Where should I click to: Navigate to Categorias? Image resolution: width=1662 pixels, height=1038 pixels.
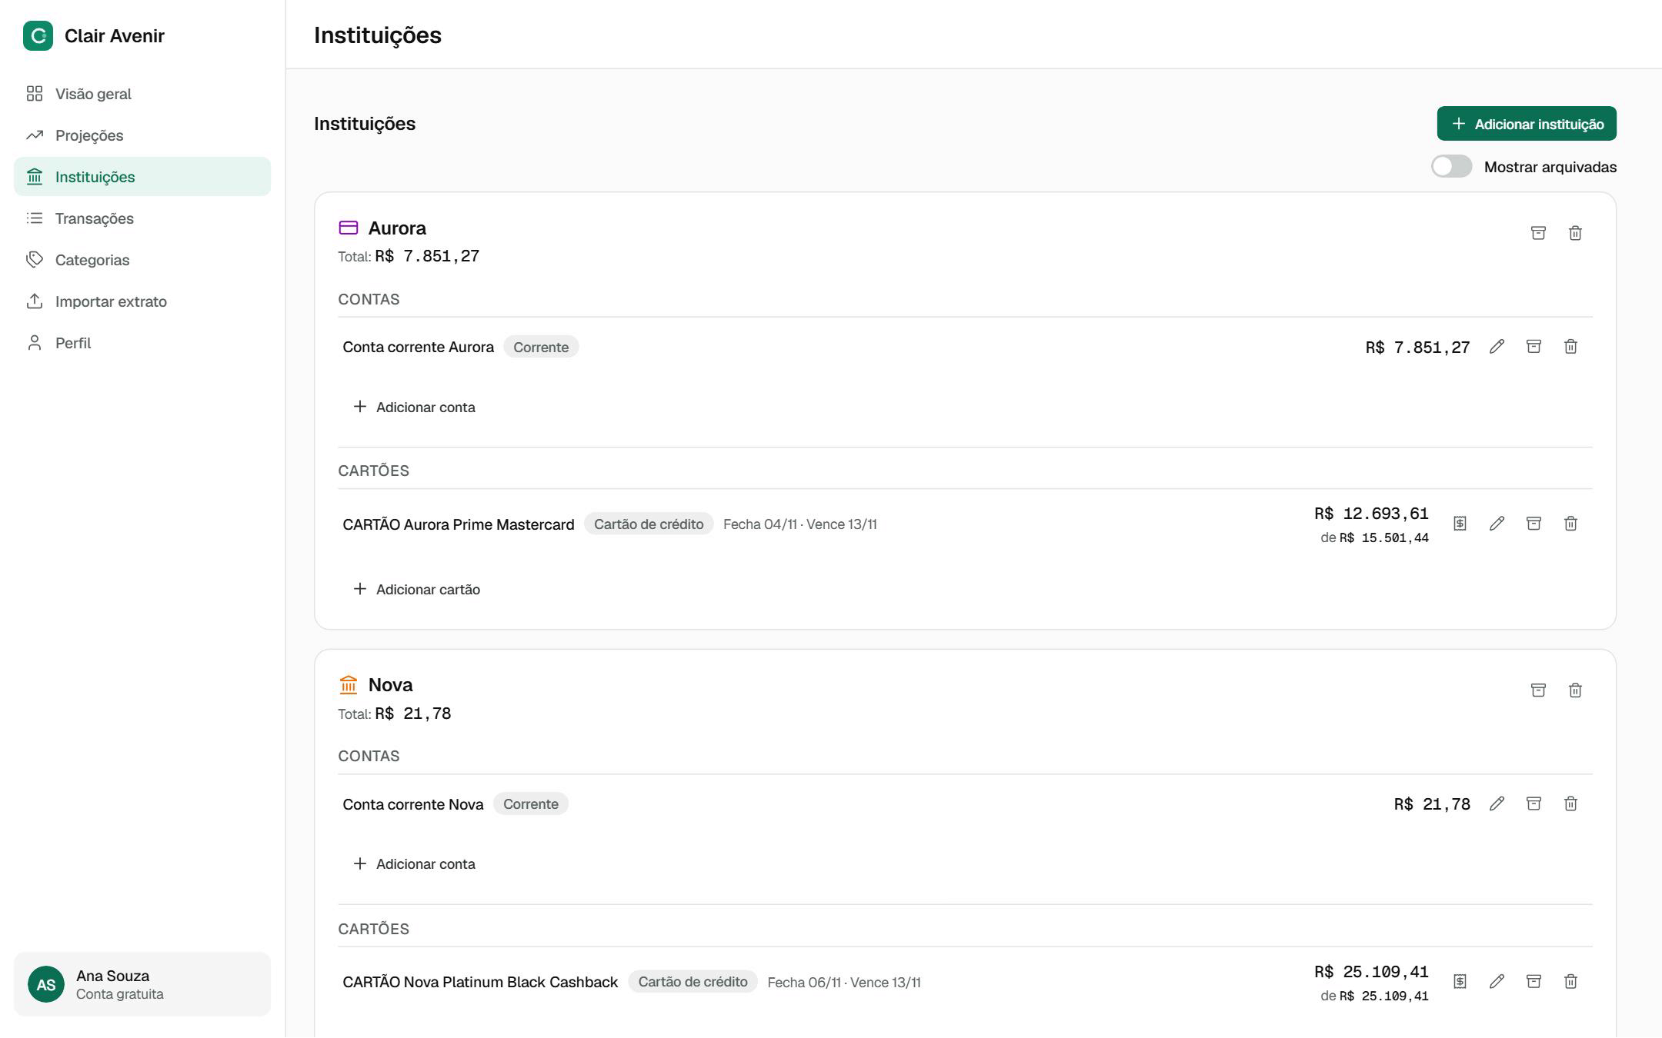pyautogui.click(x=142, y=260)
